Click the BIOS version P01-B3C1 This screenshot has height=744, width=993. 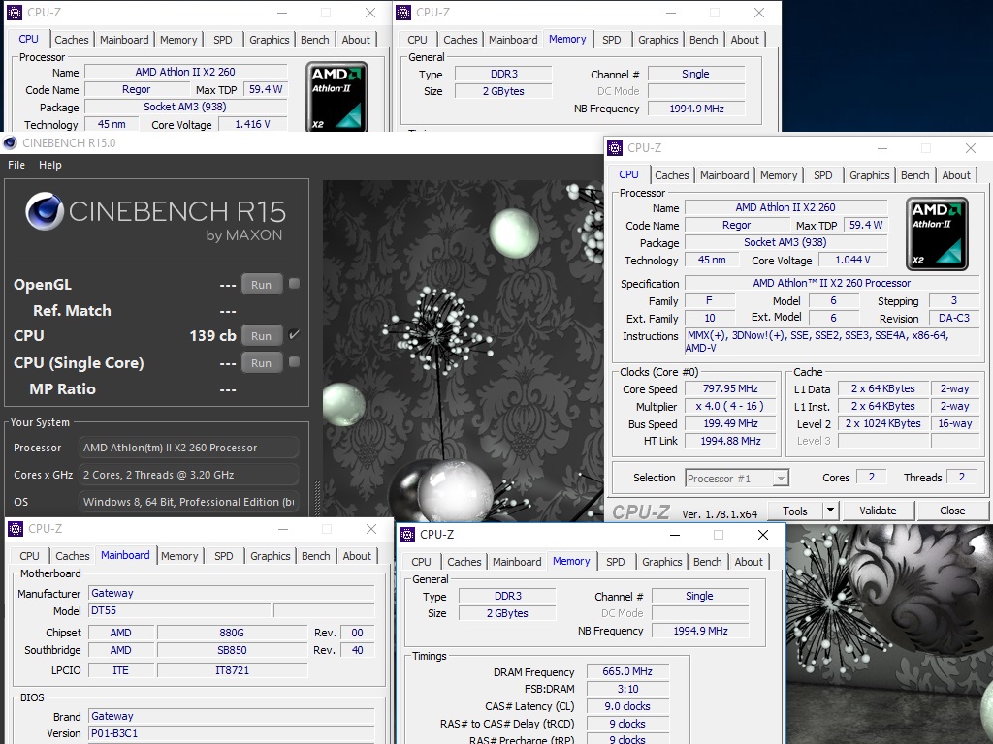[231, 733]
